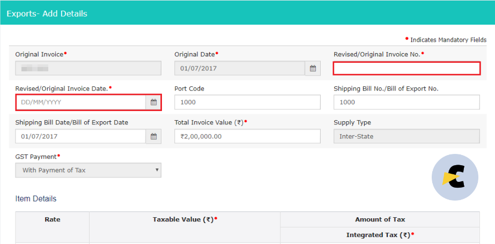Open the Original Date calendar picker

[313, 68]
